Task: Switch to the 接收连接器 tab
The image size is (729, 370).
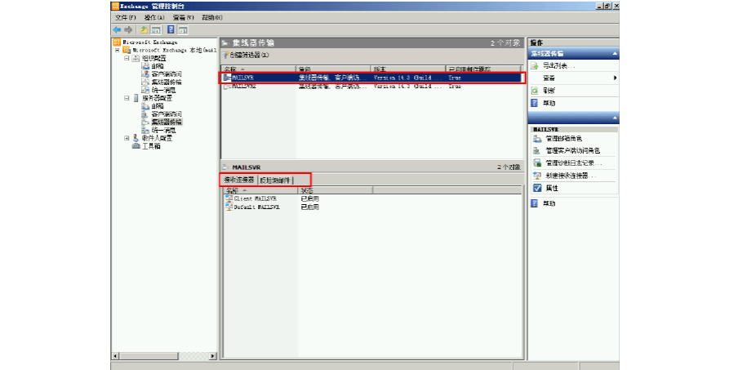Action: 239,180
